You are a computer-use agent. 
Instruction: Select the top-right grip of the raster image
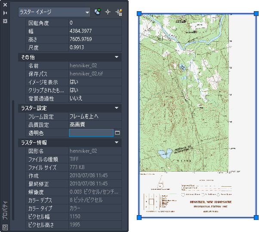(256, 13)
